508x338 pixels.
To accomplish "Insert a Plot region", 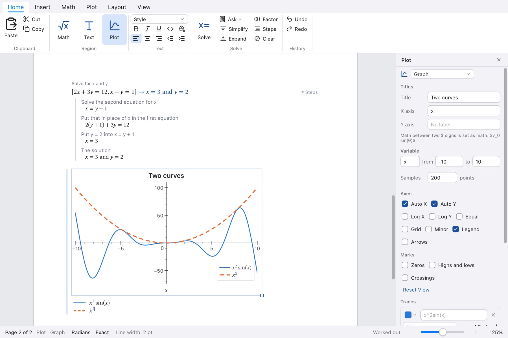I will 114,30.
